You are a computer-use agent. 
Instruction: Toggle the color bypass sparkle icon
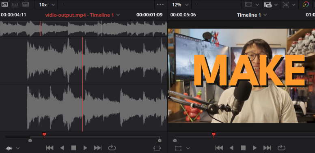click(306, 4)
